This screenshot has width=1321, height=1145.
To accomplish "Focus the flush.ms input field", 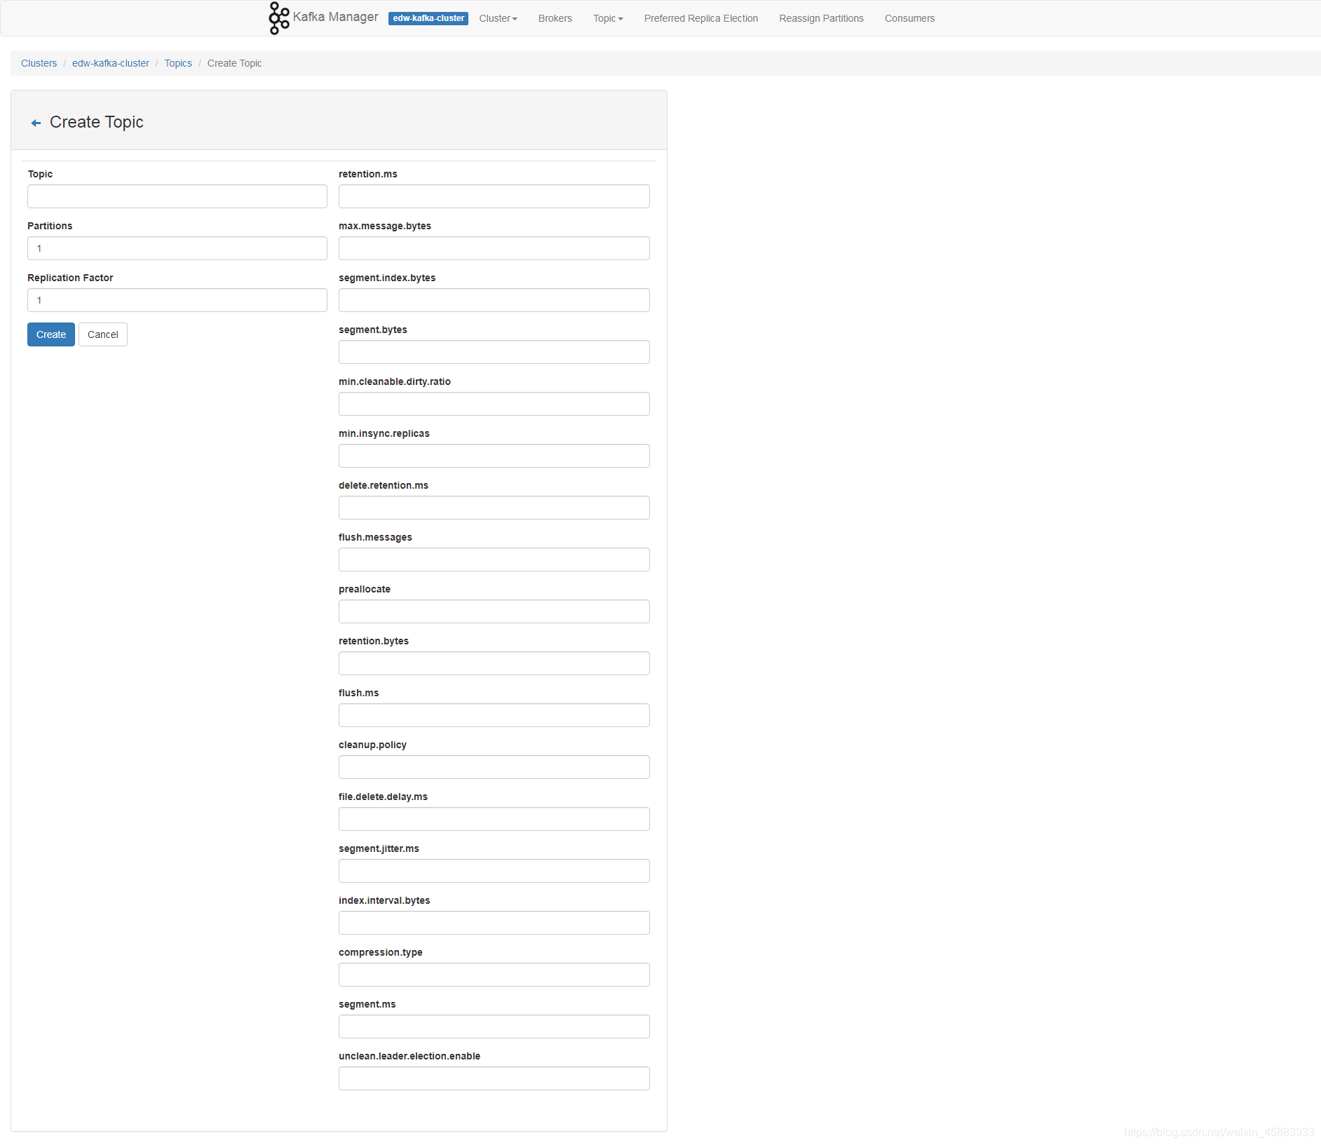I will (494, 715).
